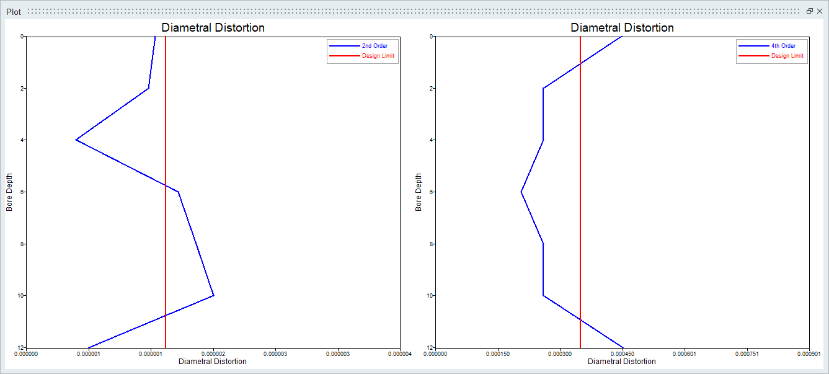Viewport: 829px width, 374px height.
Task: Click the right plot's horizontal axis title
Action: (x=621, y=362)
